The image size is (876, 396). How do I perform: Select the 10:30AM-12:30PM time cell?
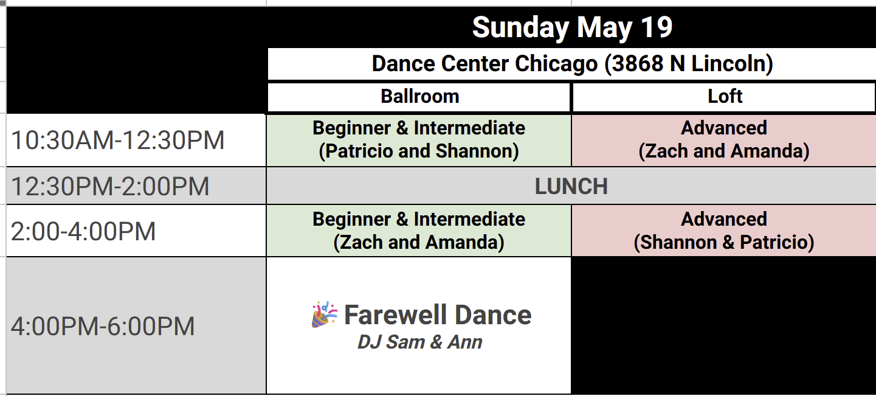point(136,141)
